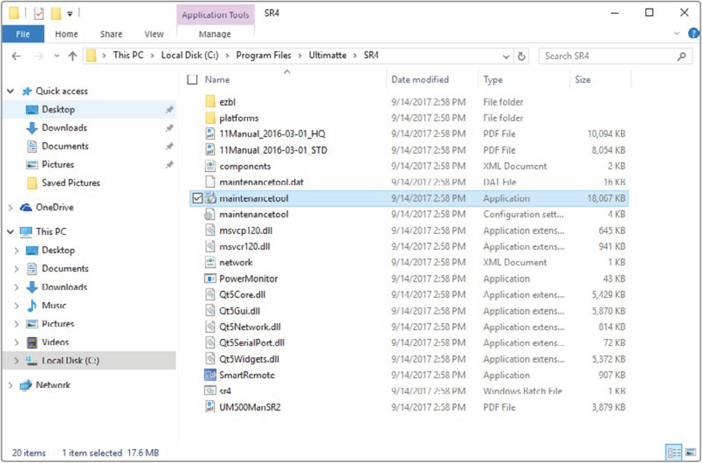Uncheck the maintenancetool application checkbox

(197, 198)
